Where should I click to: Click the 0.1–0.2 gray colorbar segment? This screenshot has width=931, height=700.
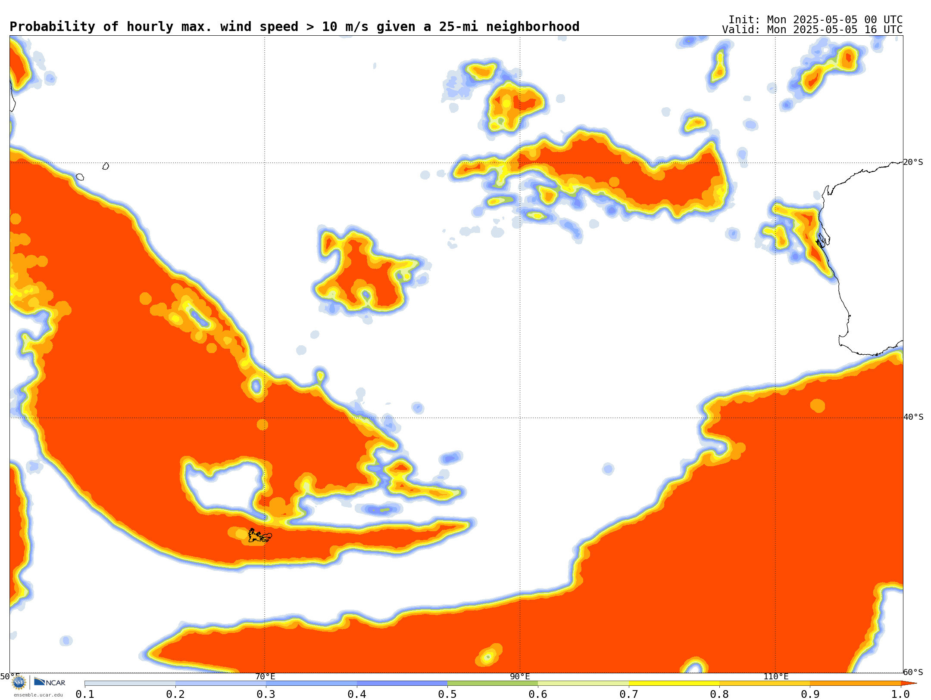[130, 683]
